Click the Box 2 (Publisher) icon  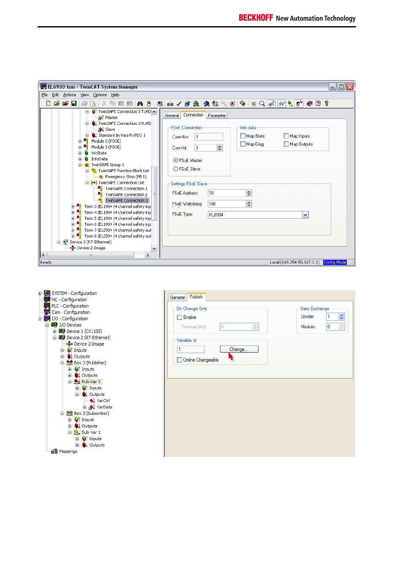pyautogui.click(x=69, y=363)
